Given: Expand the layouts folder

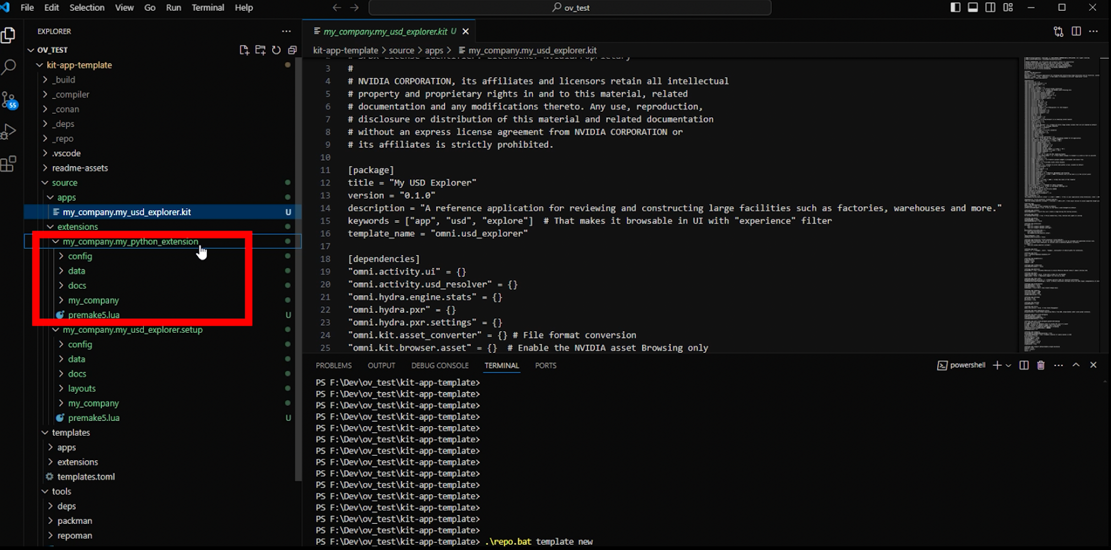Looking at the screenshot, I should pos(159,388).
